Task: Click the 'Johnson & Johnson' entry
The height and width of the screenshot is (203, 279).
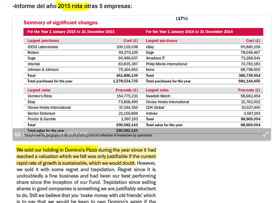Action: (x=43, y=69)
